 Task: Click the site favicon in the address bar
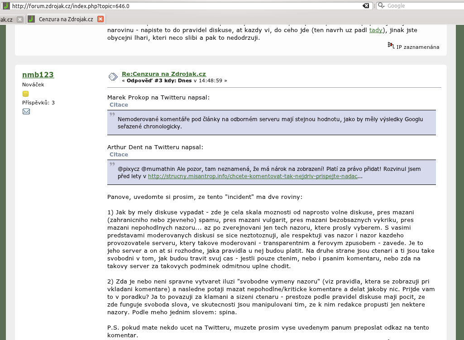click(6, 5)
